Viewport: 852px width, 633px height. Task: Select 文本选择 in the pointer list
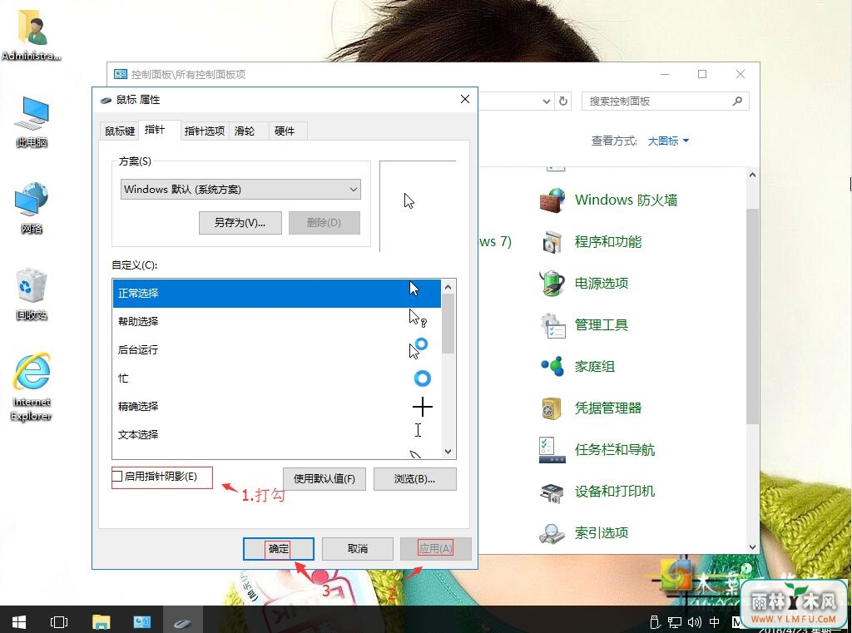click(276, 435)
